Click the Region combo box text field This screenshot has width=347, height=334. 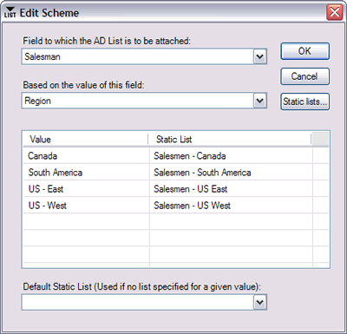pyautogui.click(x=138, y=101)
